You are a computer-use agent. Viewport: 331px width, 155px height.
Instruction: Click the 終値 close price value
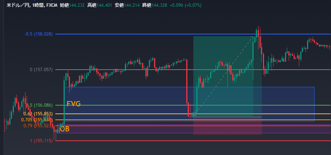coord(160,6)
